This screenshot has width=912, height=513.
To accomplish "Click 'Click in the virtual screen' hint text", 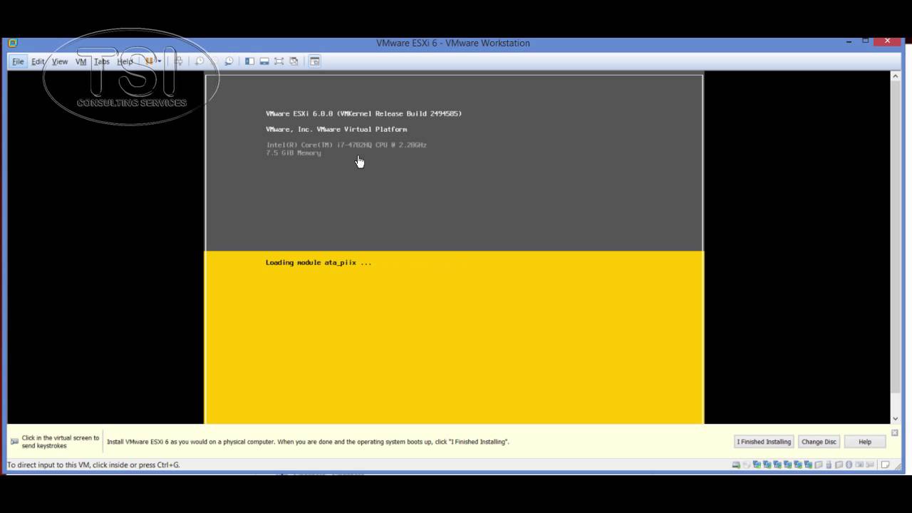I will [x=61, y=442].
